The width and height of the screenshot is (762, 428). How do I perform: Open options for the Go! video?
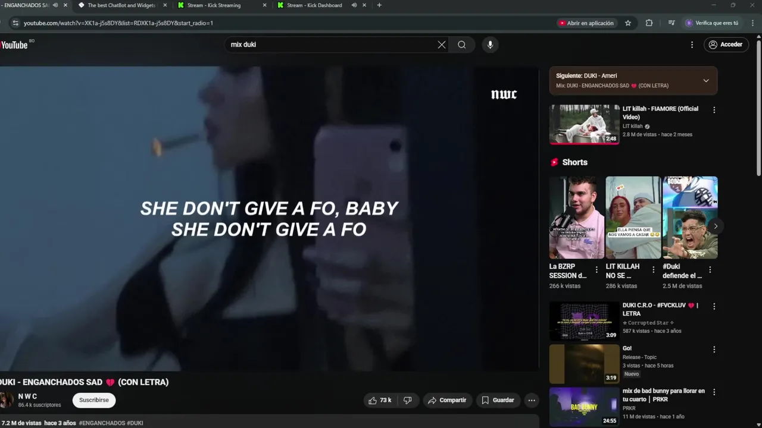(714, 350)
